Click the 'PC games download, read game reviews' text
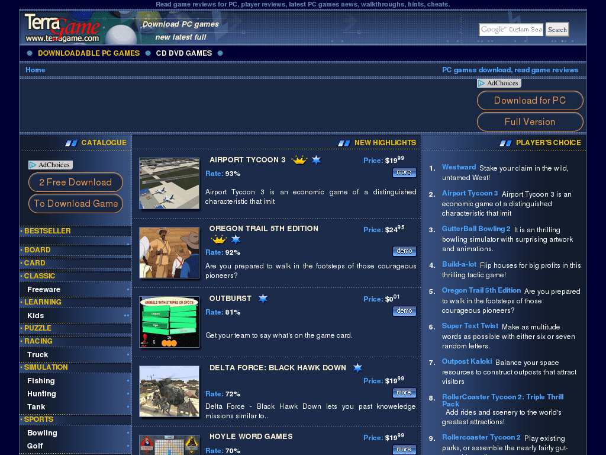 coord(510,70)
